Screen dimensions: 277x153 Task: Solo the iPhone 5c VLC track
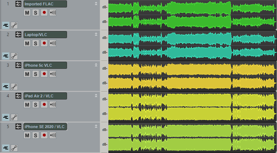36,74
